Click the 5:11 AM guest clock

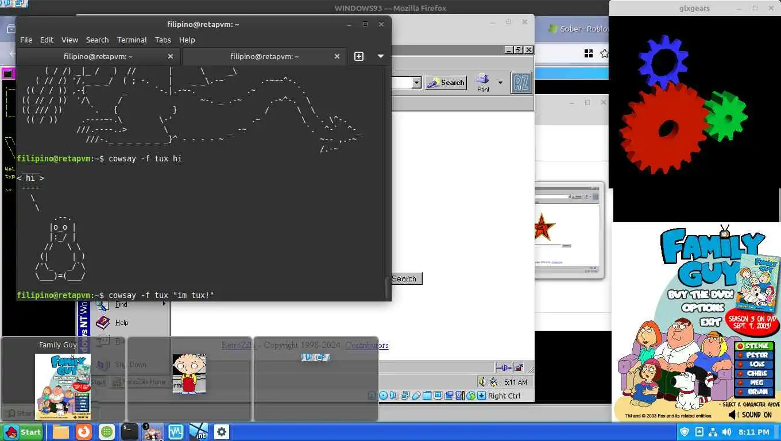515,382
